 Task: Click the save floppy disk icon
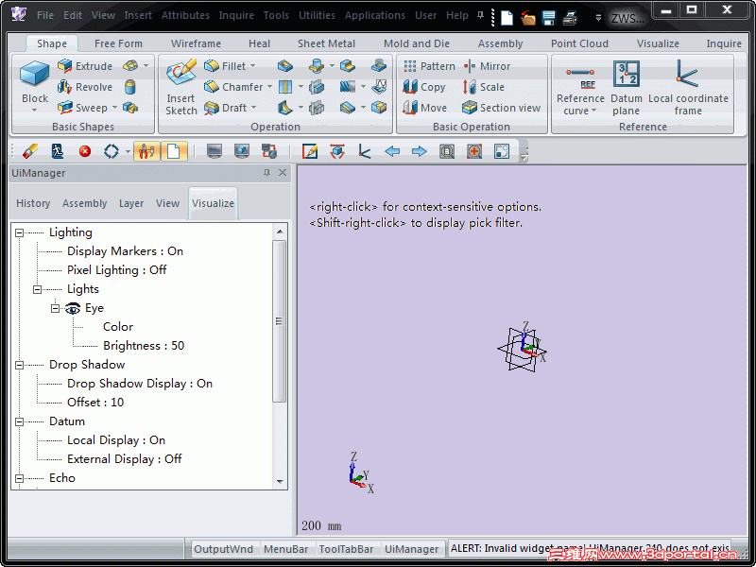tap(549, 18)
